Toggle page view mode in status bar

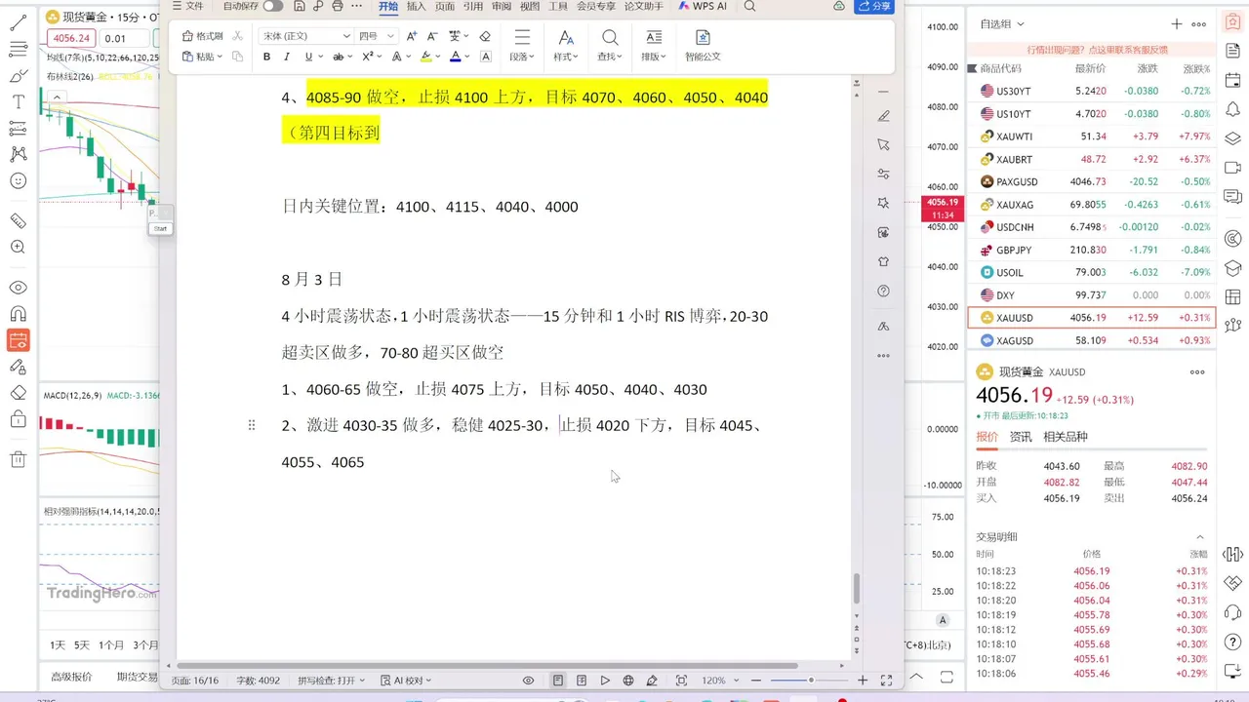558,681
